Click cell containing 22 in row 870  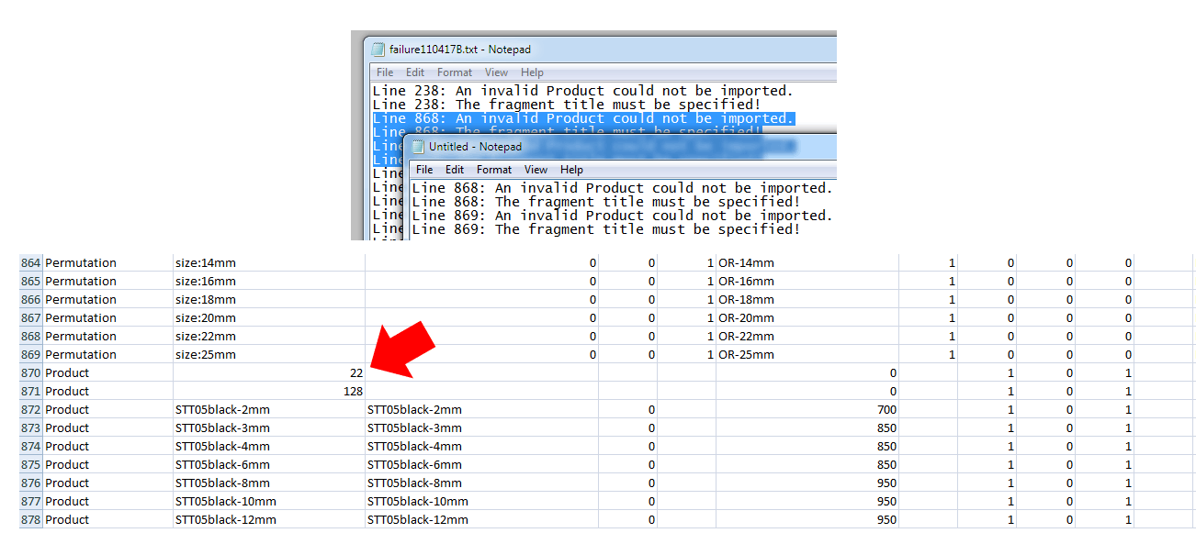(268, 373)
